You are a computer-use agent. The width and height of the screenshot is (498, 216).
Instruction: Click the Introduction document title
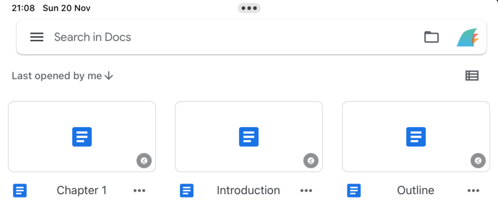pyautogui.click(x=249, y=190)
